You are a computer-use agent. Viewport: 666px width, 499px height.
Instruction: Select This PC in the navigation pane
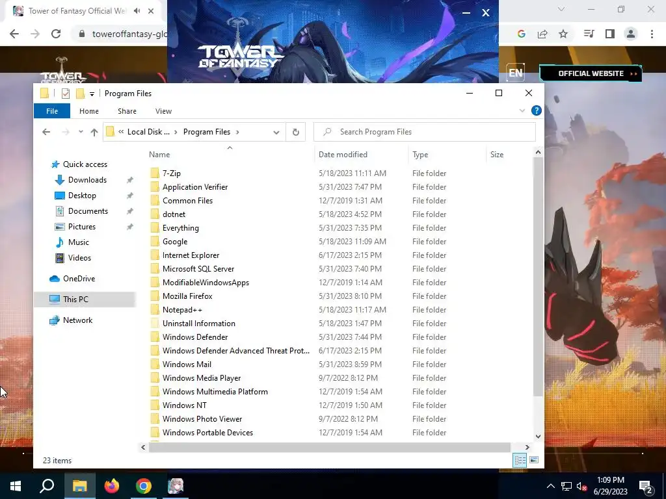(x=75, y=300)
